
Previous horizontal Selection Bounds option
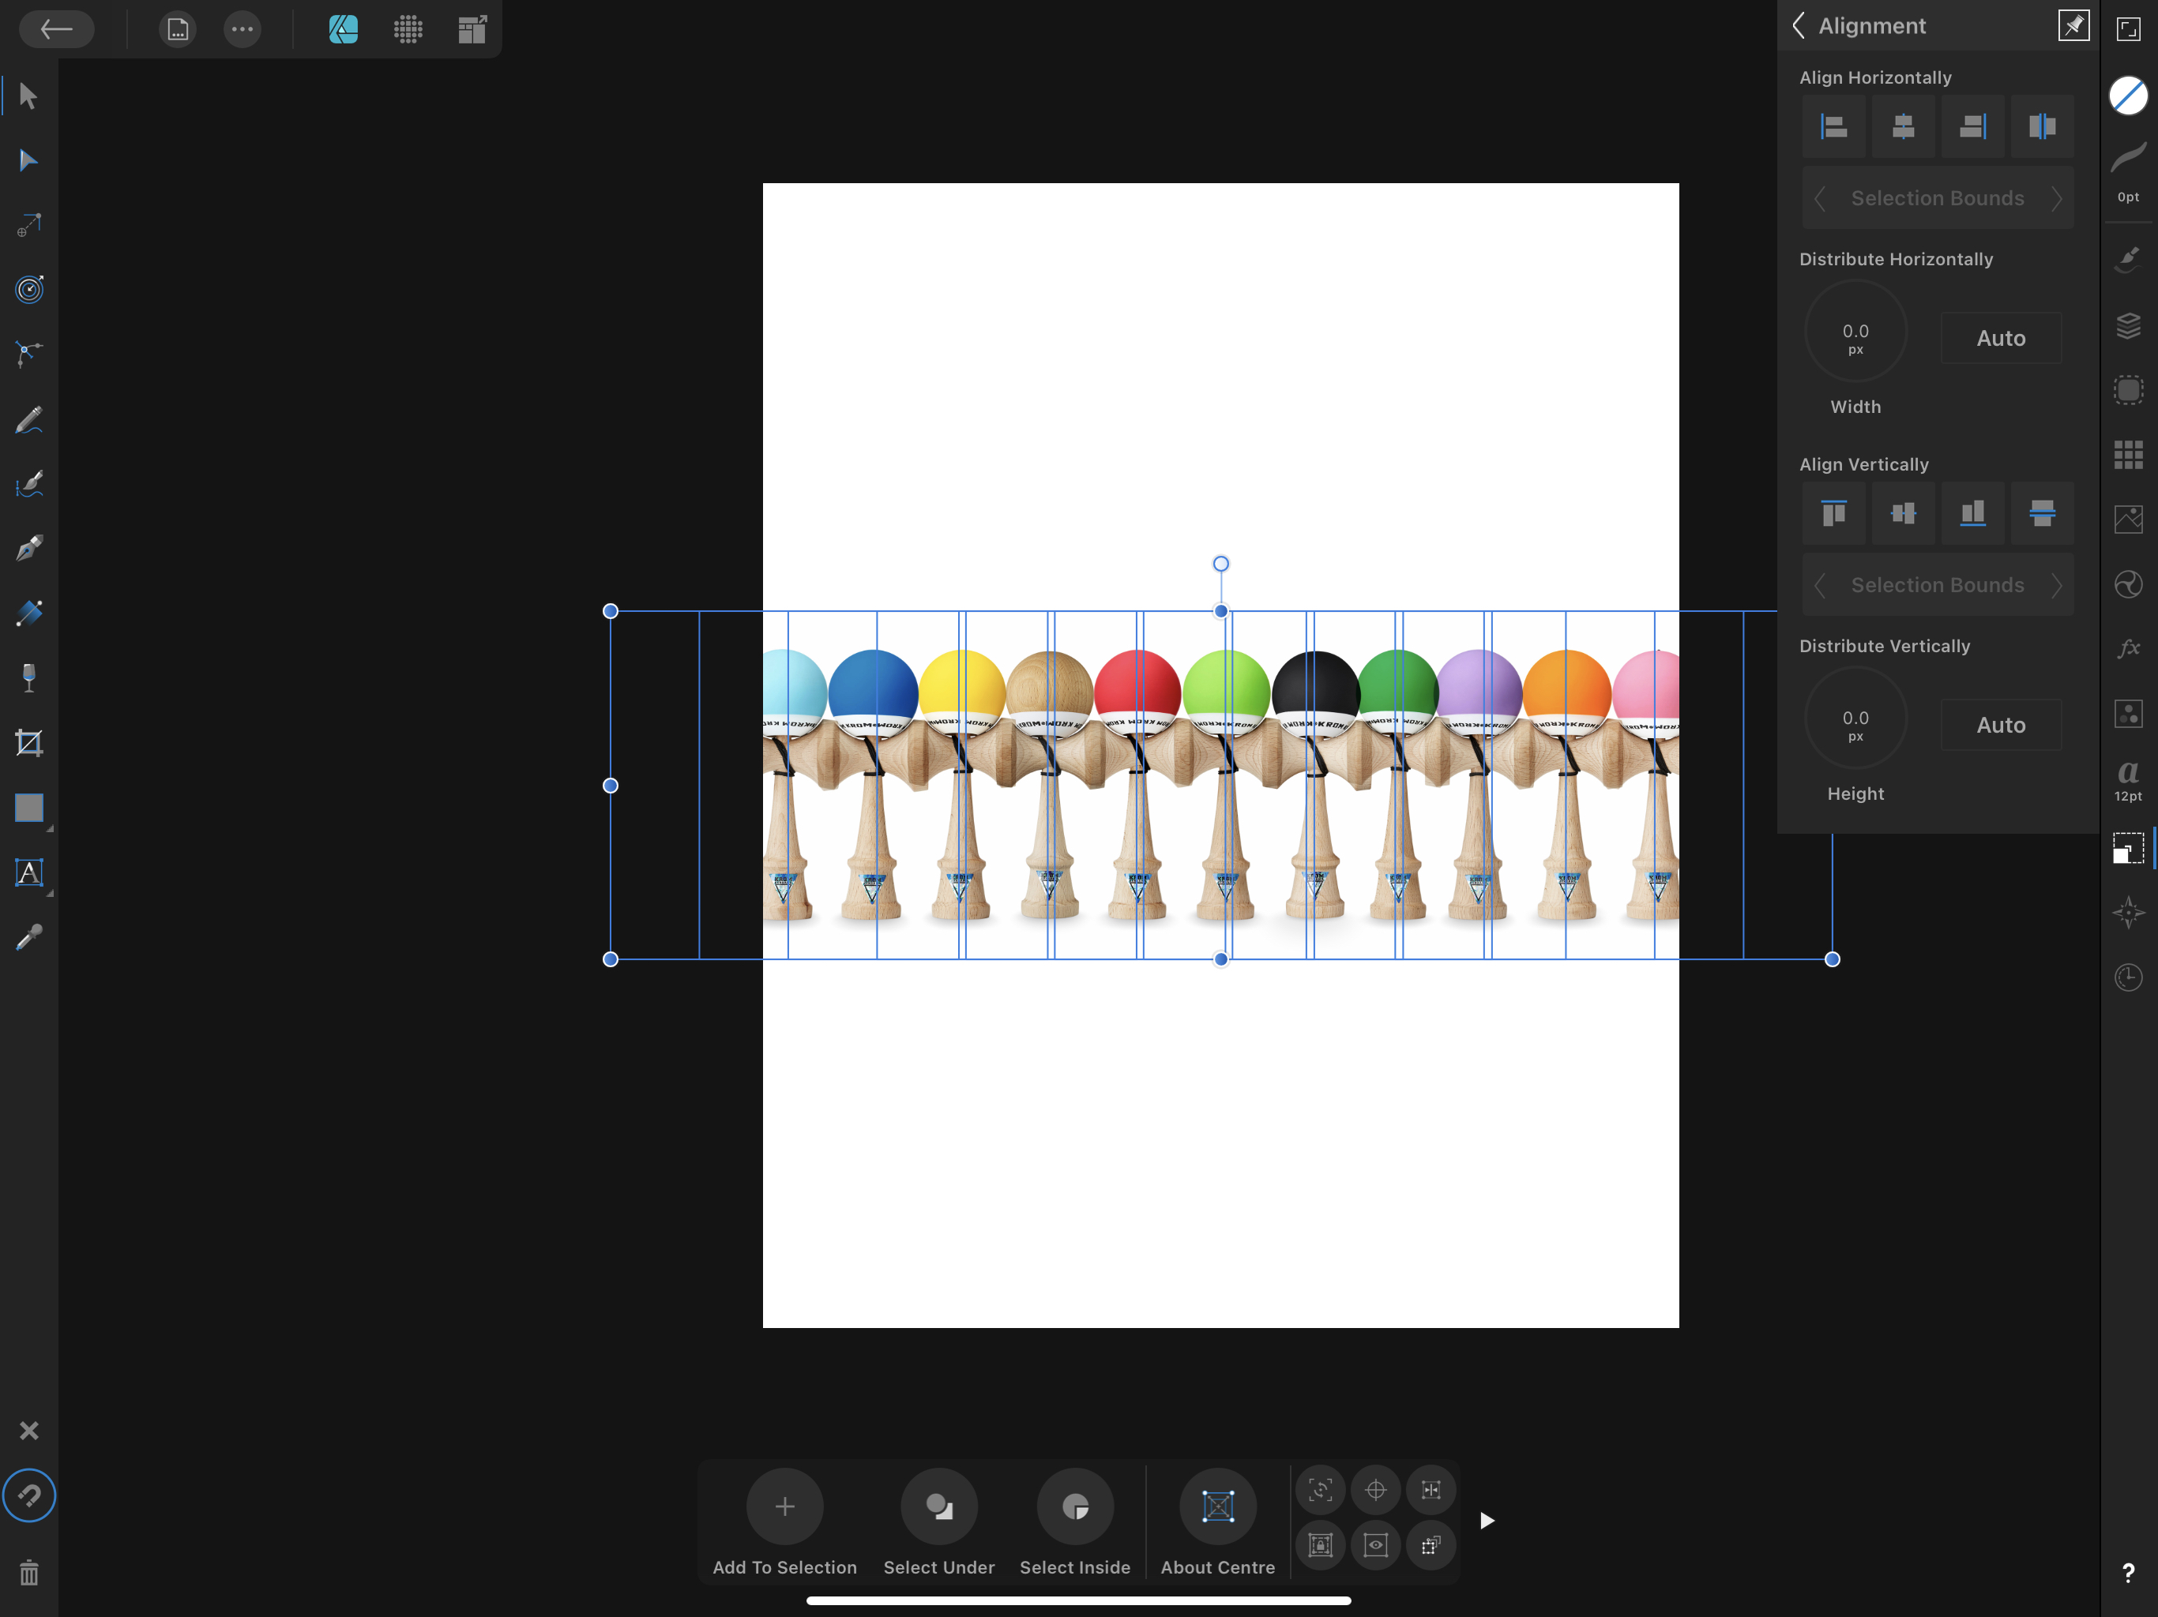(1819, 199)
